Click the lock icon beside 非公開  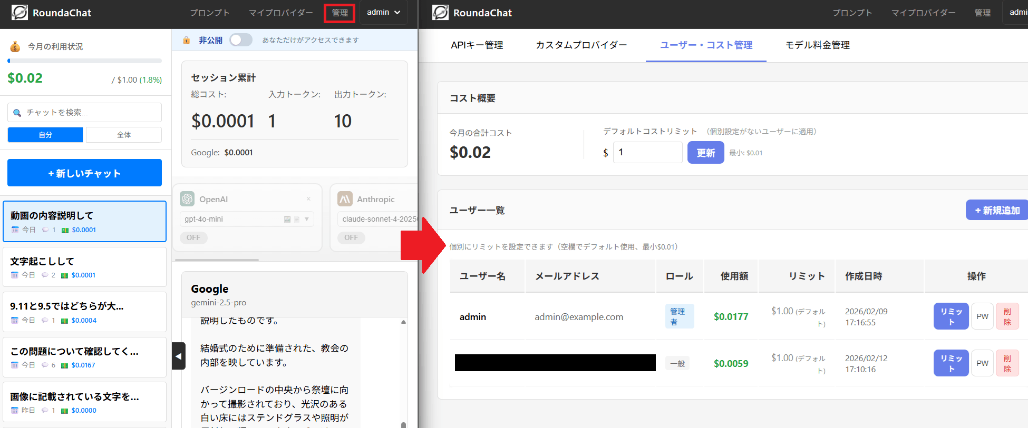tap(186, 40)
